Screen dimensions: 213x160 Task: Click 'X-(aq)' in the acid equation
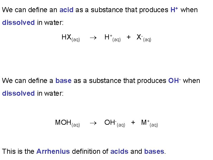pyautogui.click(x=144, y=38)
